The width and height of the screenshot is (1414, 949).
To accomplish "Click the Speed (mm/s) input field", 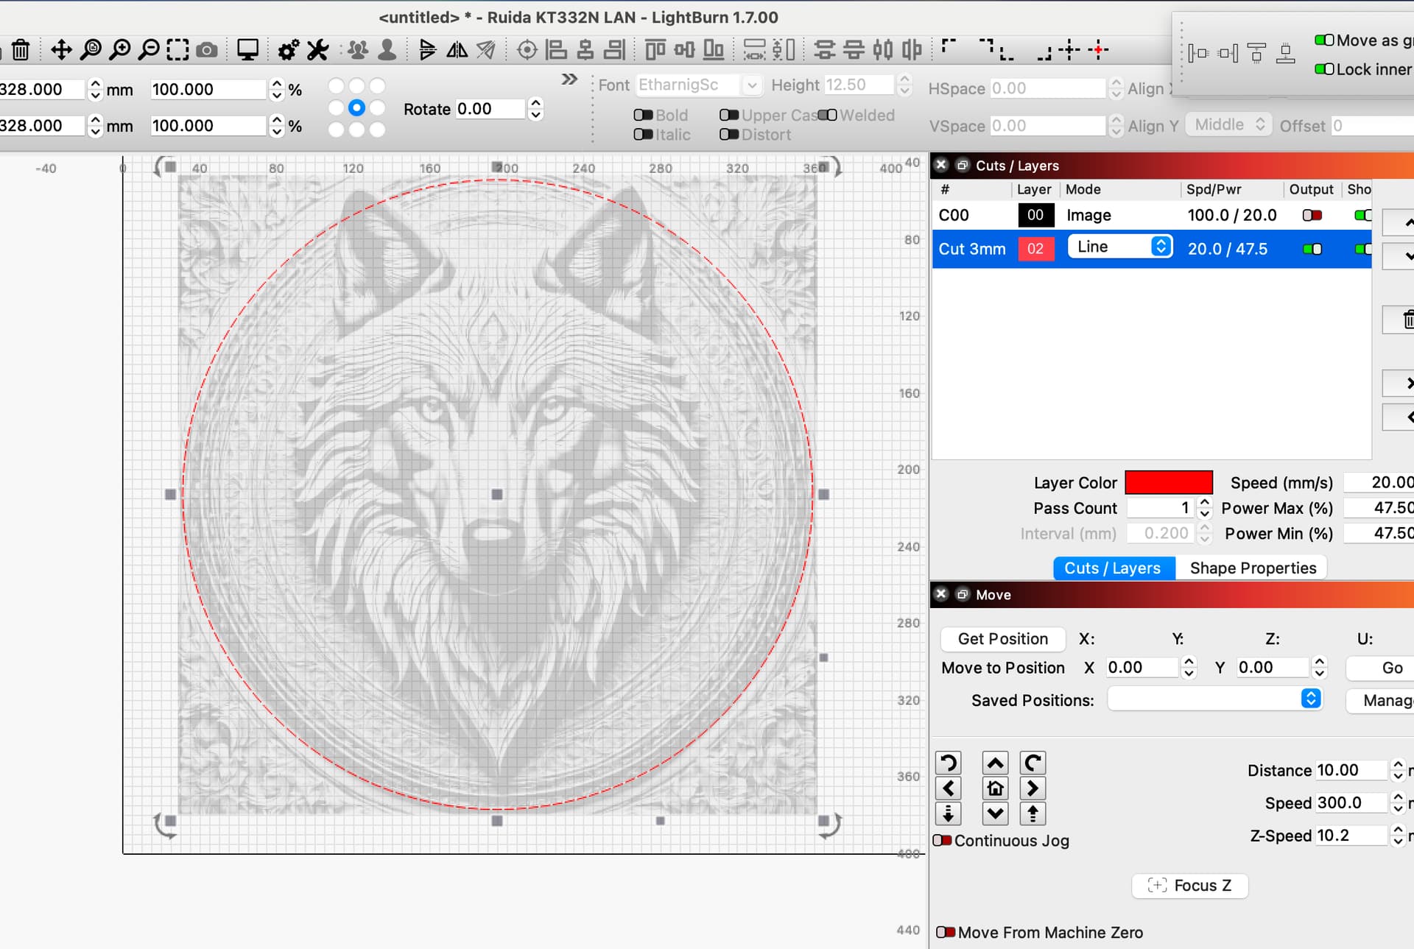I will coord(1379,482).
